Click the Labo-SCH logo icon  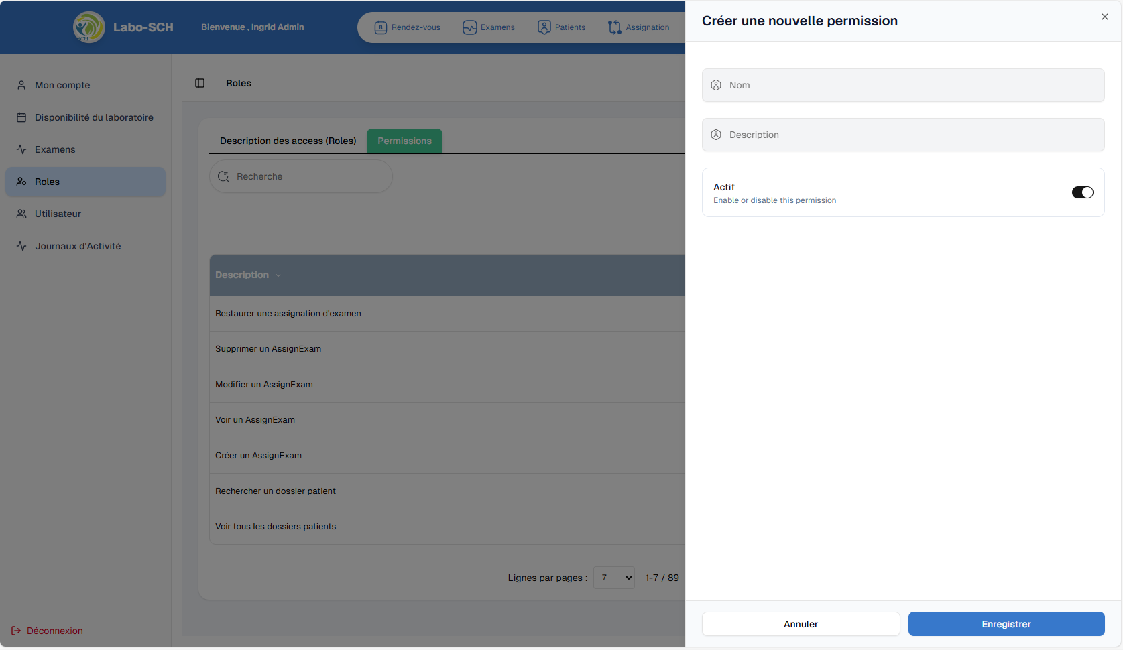pyautogui.click(x=88, y=27)
